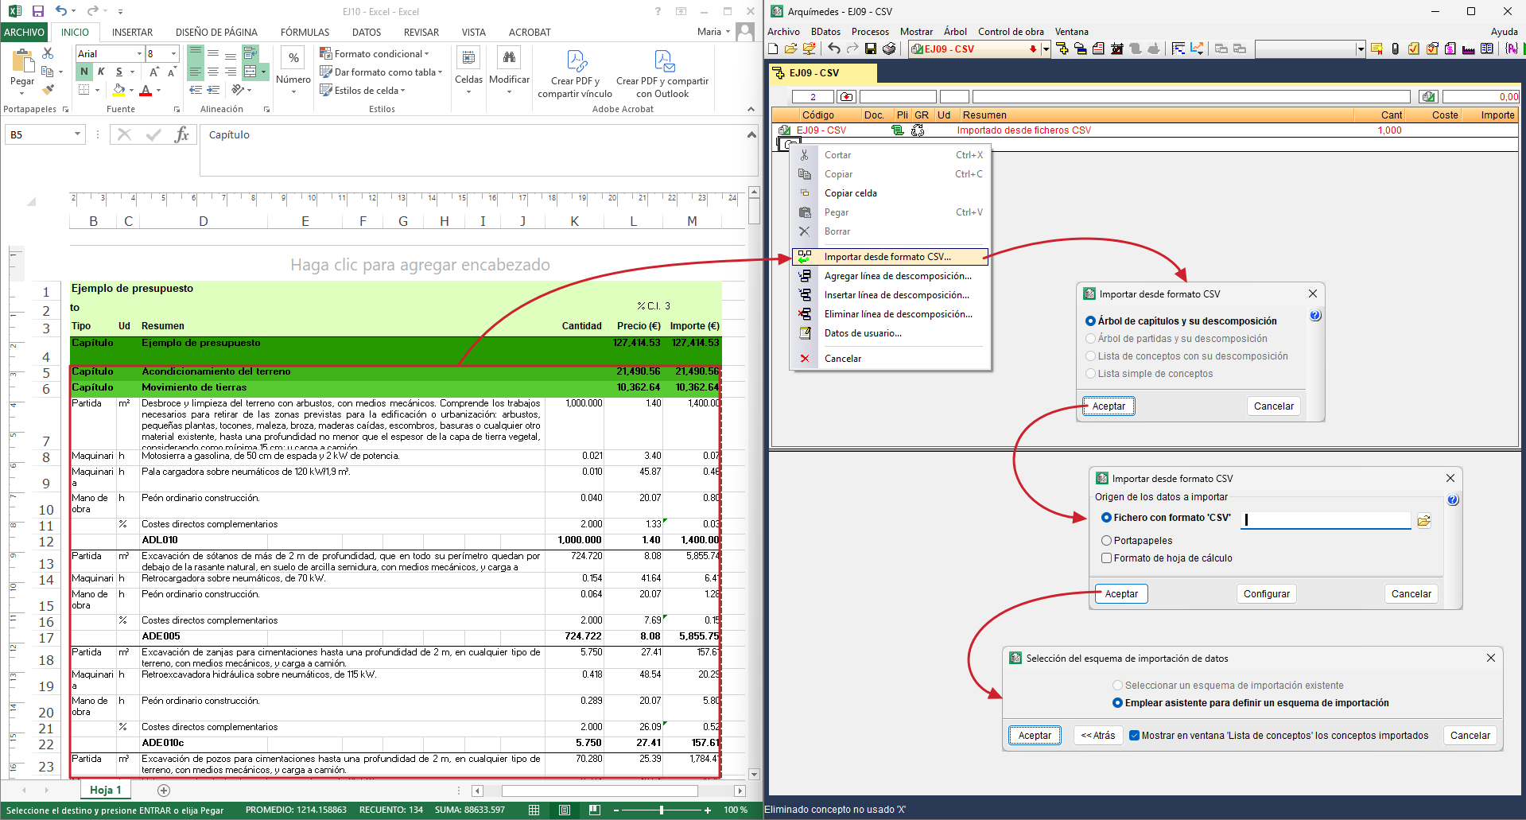Open the Arial font name dropdown
The height and width of the screenshot is (820, 1526).
139,53
